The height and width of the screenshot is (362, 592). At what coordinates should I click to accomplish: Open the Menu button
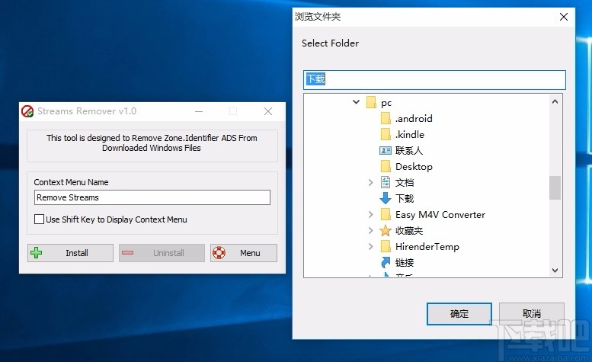click(244, 253)
